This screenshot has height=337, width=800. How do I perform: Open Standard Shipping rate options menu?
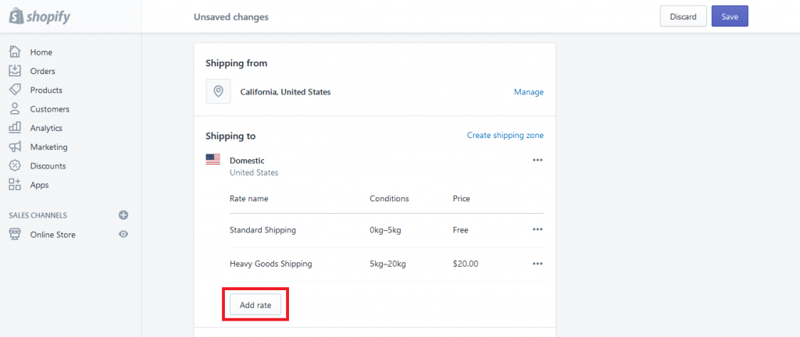click(537, 229)
